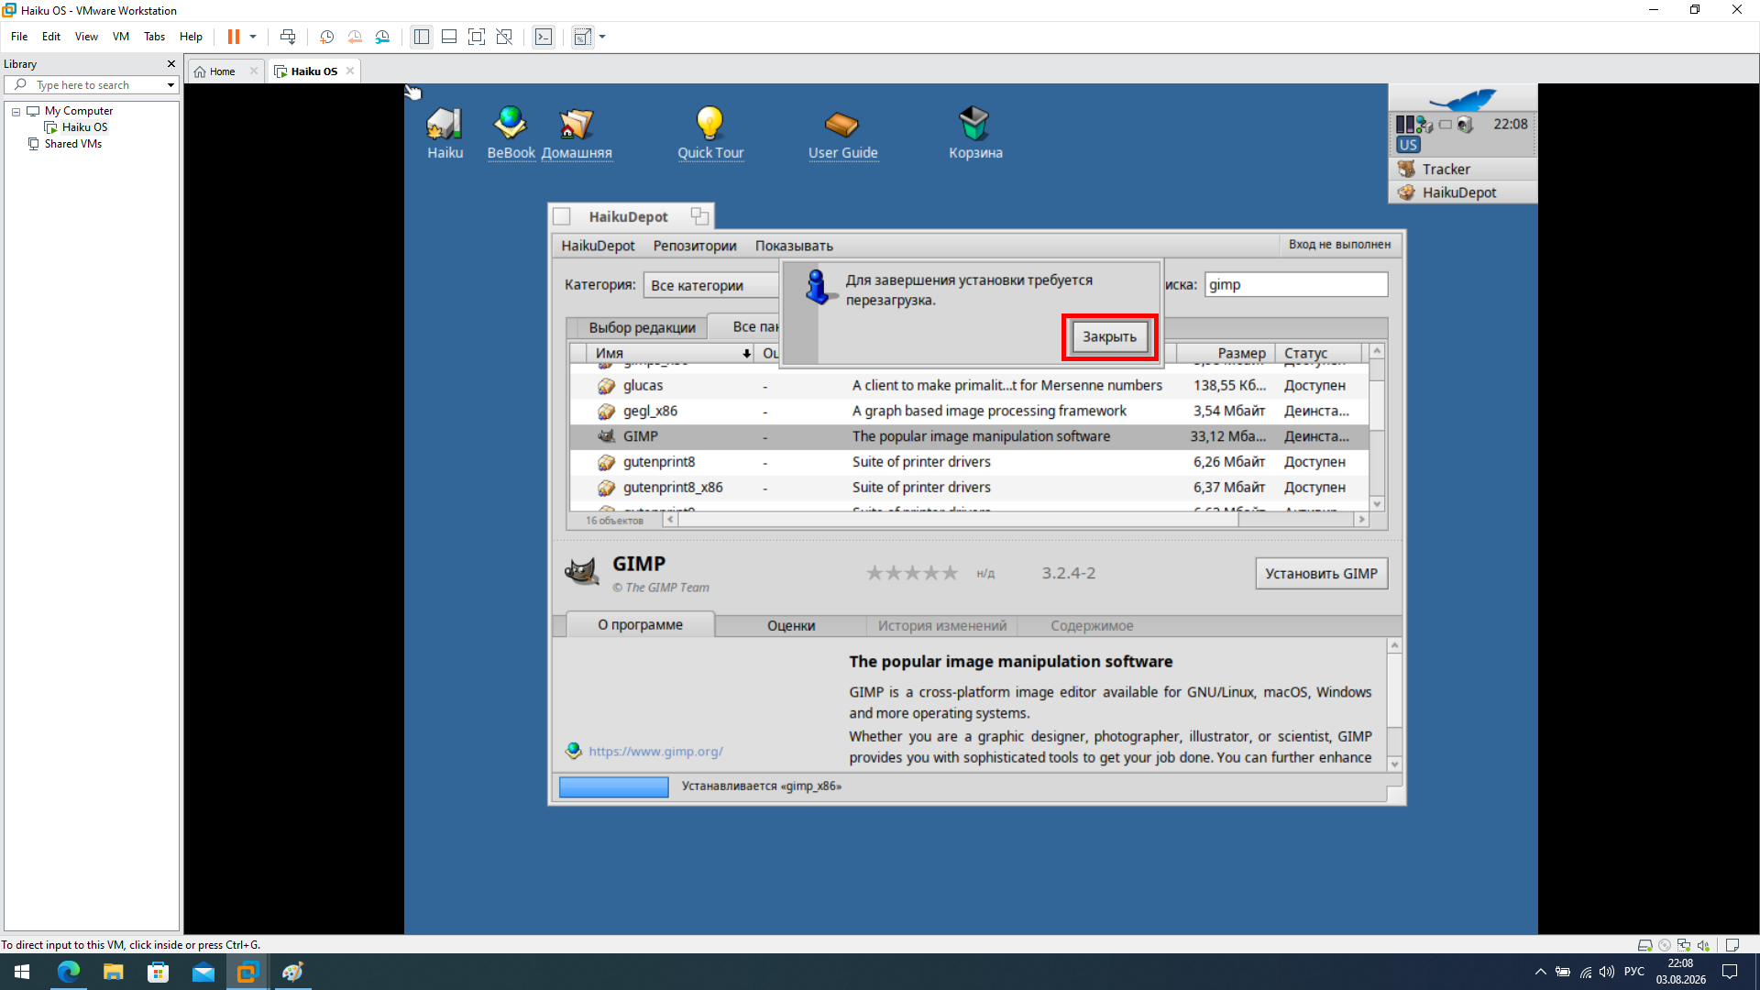Click the package list vertical scrollbar
The image size is (1760, 990).
(1377, 428)
